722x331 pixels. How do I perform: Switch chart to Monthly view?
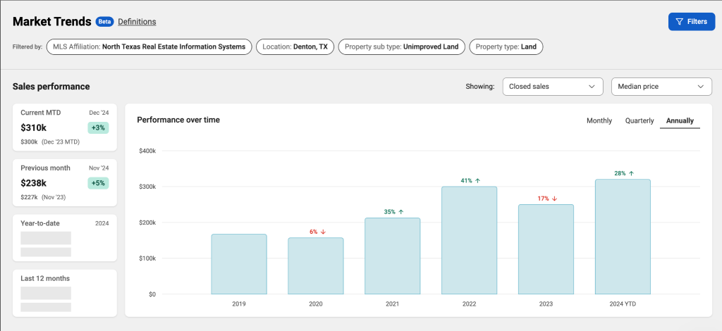(599, 121)
